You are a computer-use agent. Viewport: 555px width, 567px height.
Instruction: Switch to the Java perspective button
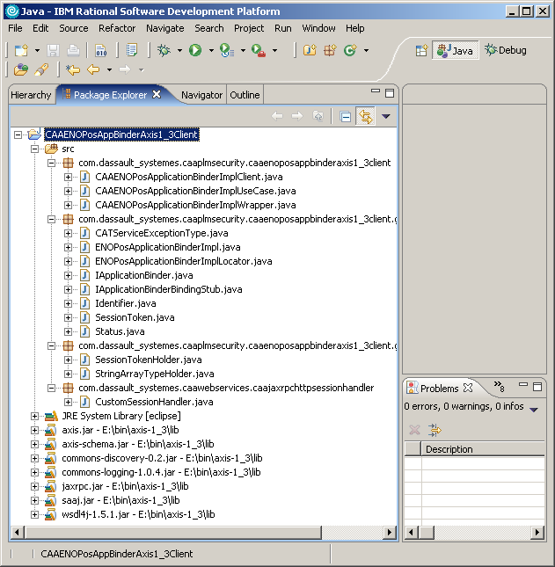[455, 50]
